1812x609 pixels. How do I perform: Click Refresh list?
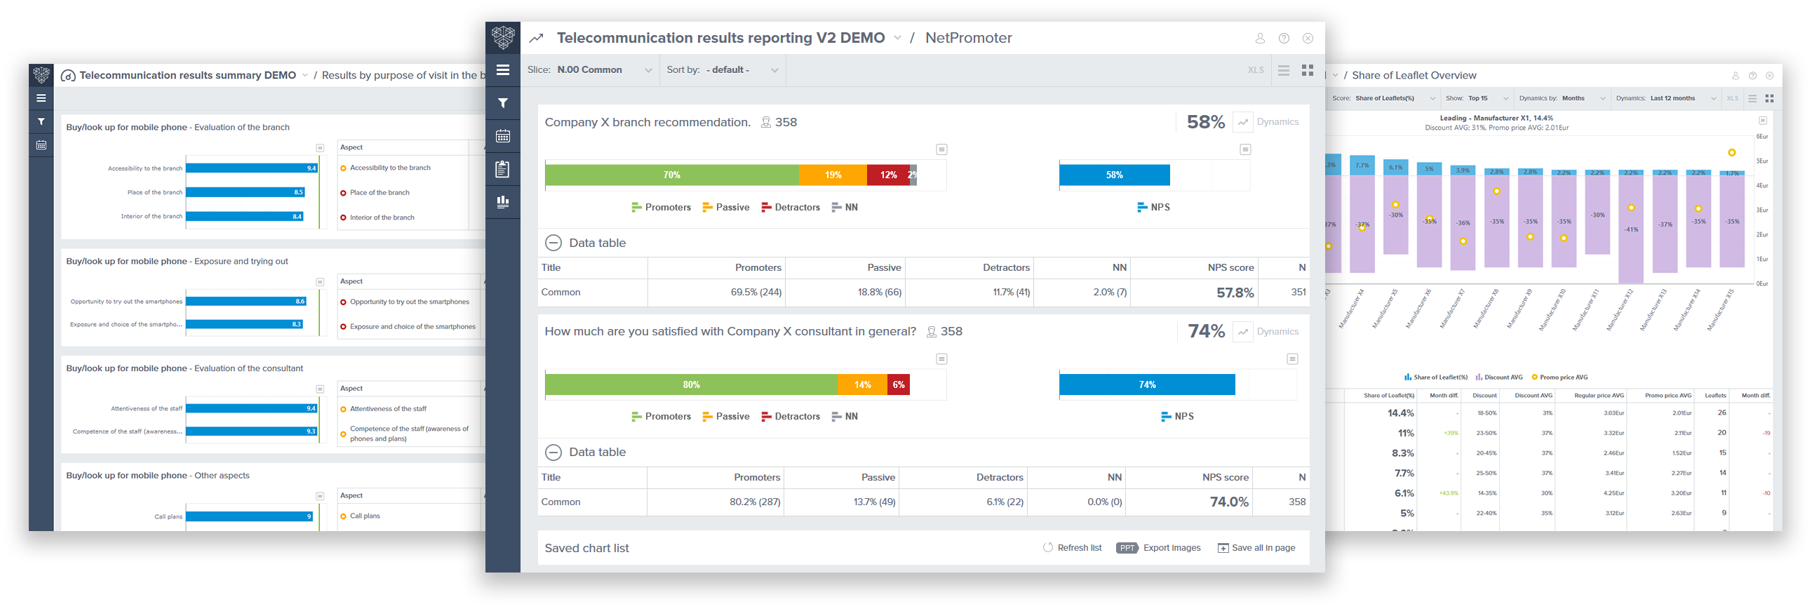[x=1072, y=548]
